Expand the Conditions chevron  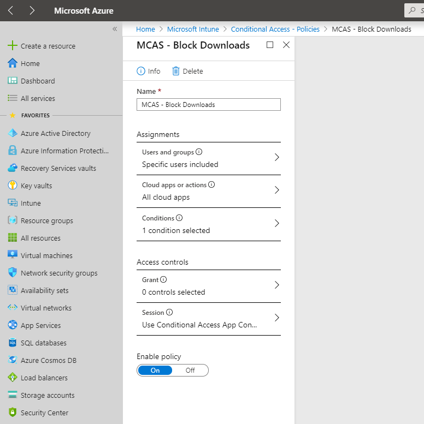(276, 223)
